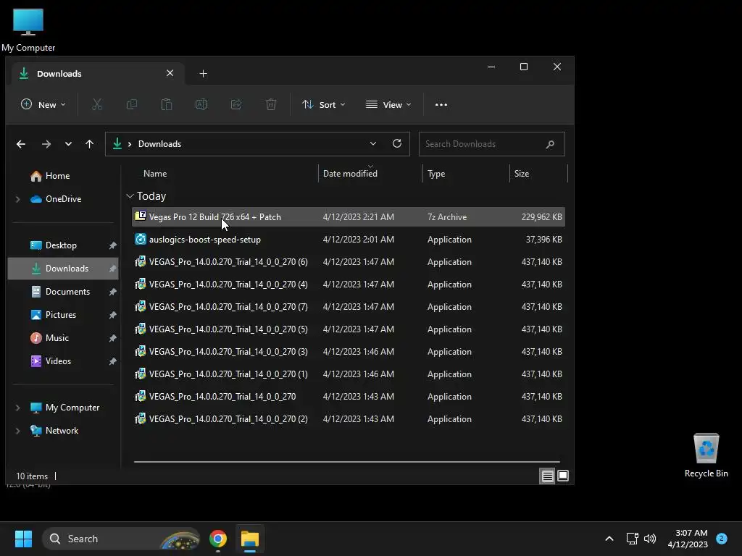
Task: Click the horizontal scrollbar in file list
Action: point(347,461)
